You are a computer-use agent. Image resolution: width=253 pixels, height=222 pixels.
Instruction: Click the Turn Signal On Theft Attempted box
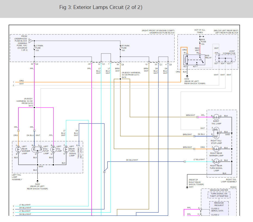click(219, 195)
